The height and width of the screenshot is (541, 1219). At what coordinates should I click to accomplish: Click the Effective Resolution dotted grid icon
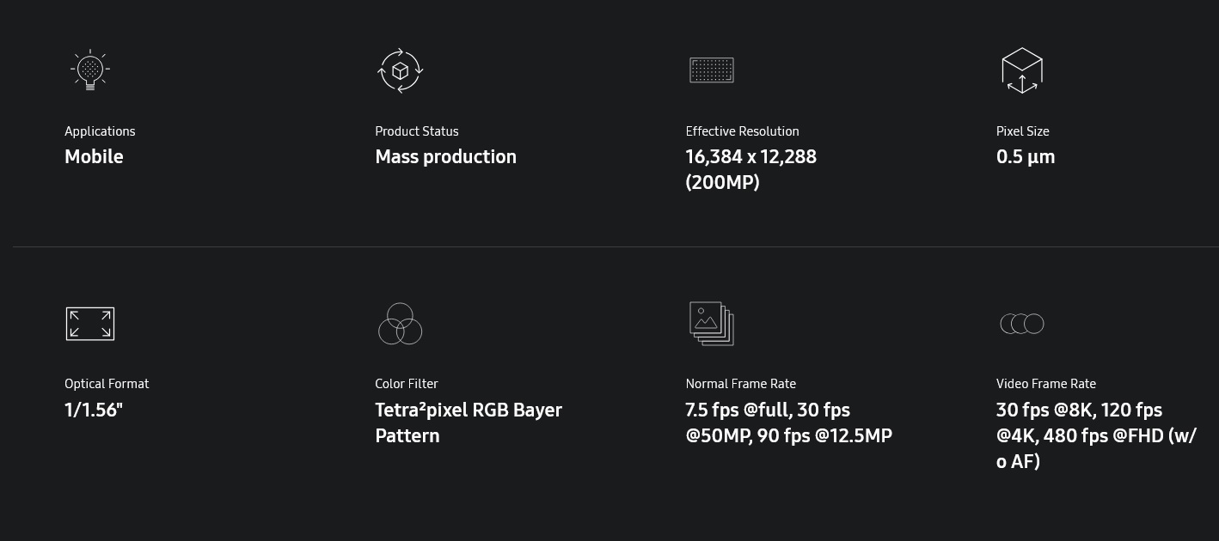pos(712,70)
